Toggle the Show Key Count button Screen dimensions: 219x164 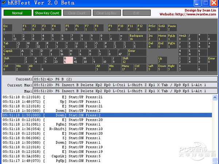[47, 13]
